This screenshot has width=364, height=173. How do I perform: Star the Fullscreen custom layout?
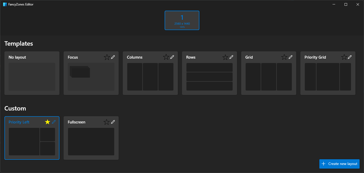tap(106, 122)
